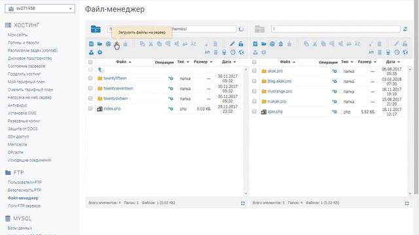Refresh the themes directory listing
Viewport: 419px width, 235px height.
coord(241,29)
